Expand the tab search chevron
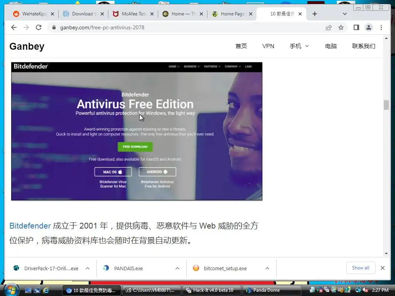Image resolution: width=395 pixels, height=296 pixels. (x=345, y=14)
